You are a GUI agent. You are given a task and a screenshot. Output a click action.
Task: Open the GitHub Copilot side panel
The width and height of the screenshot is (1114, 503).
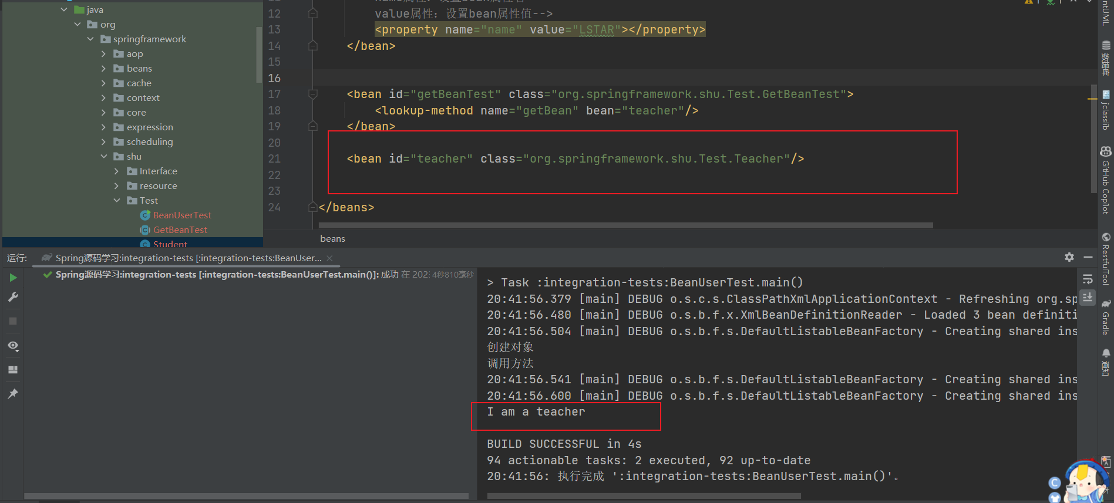1106,180
